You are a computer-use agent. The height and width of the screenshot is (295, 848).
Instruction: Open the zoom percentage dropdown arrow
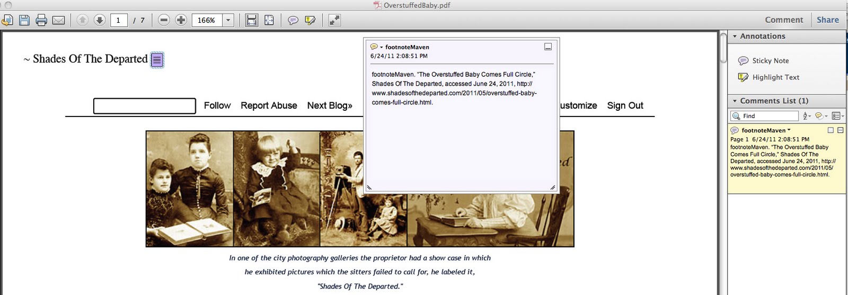(228, 20)
